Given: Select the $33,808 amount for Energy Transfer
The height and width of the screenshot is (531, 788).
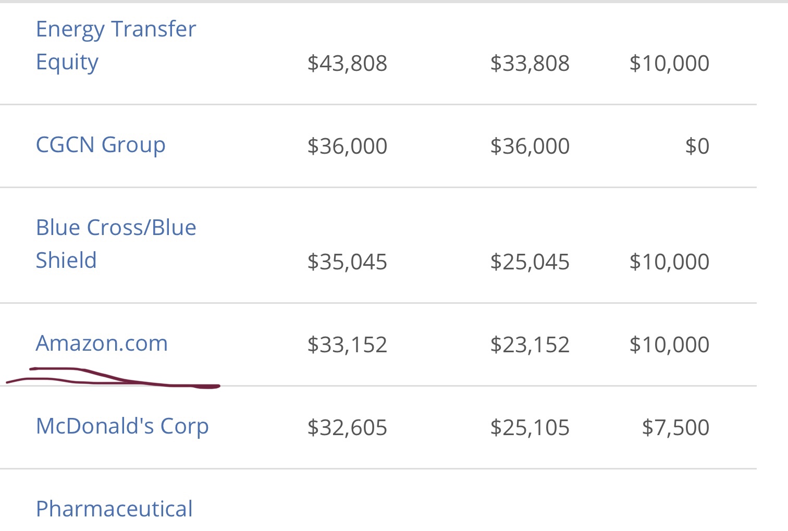Looking at the screenshot, I should click(x=530, y=64).
